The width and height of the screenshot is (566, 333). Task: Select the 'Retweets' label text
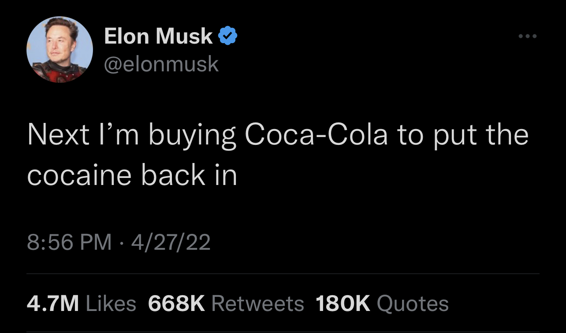coord(258,303)
